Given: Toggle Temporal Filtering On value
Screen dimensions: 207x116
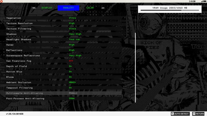Looking at the screenshot, I should 70,88.
